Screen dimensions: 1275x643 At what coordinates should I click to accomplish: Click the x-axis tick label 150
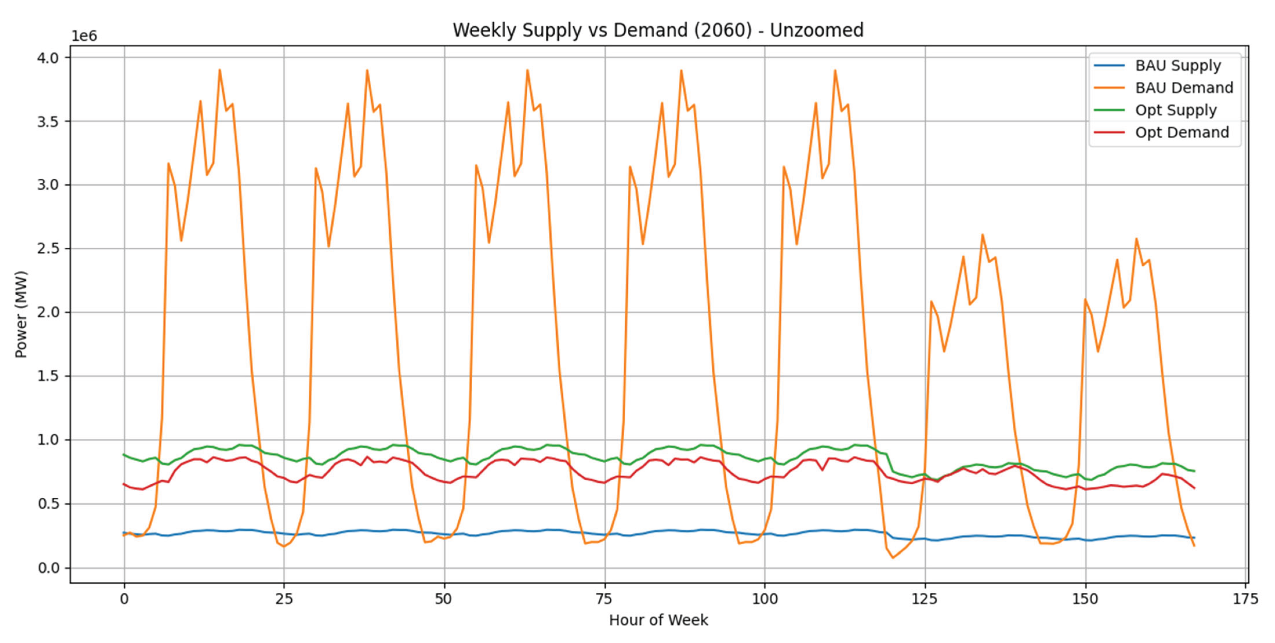tap(1085, 599)
